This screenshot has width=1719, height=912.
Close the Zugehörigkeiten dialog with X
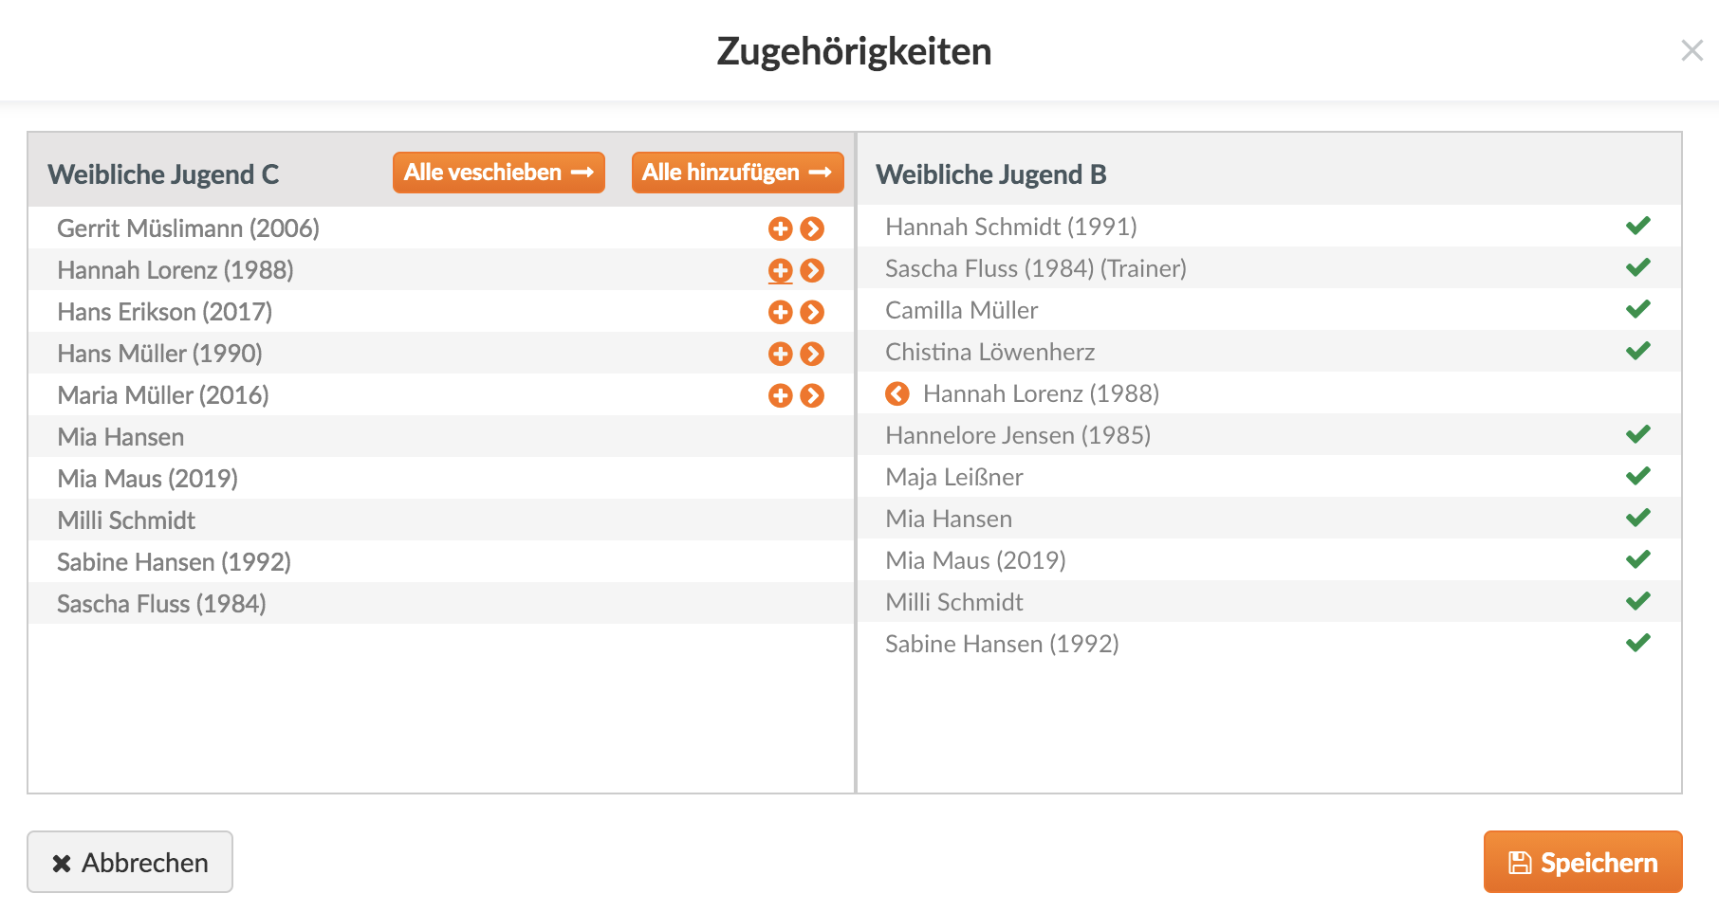[1691, 50]
